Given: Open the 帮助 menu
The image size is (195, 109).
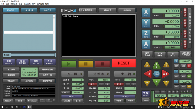Looking at the screenshot, I should 47,4.
